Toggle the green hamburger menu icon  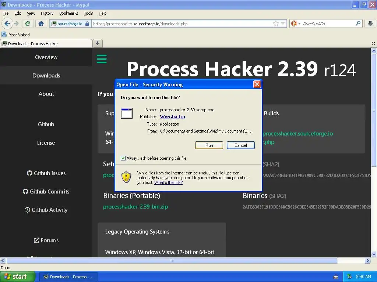[x=102, y=59]
